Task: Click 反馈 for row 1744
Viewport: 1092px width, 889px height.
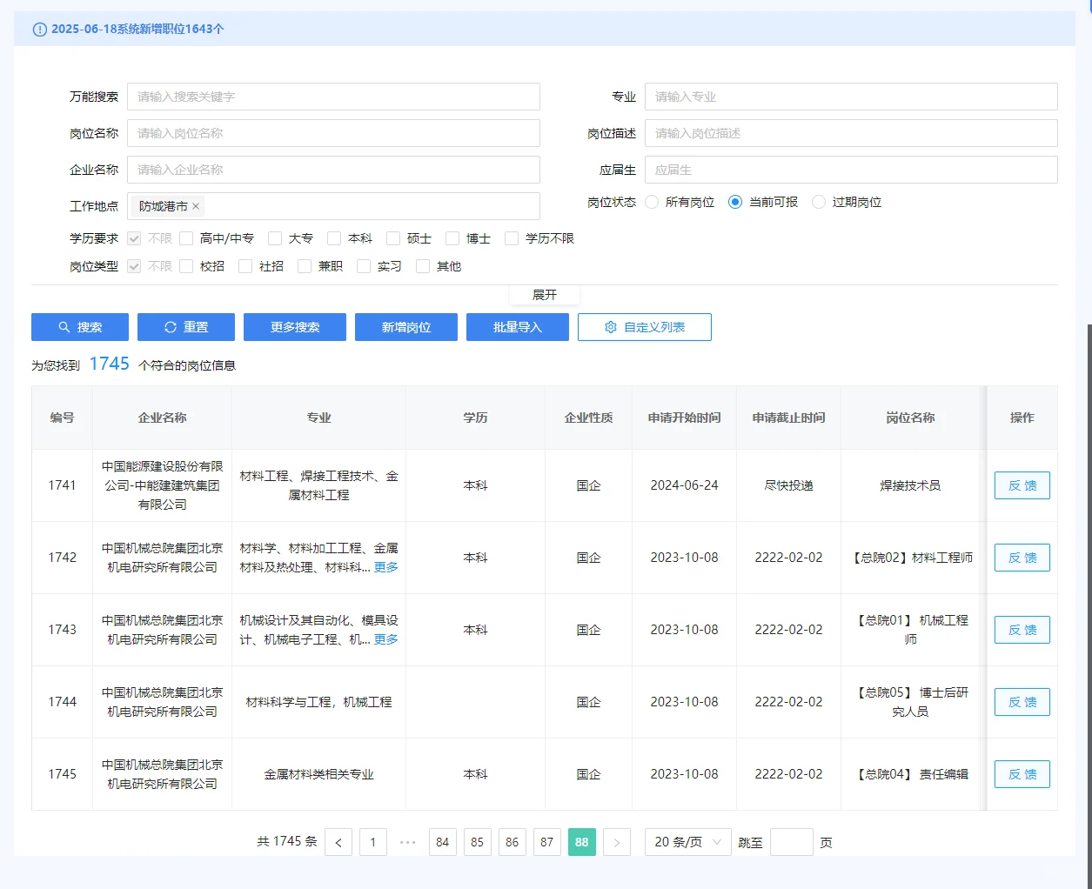Action: (x=1022, y=702)
